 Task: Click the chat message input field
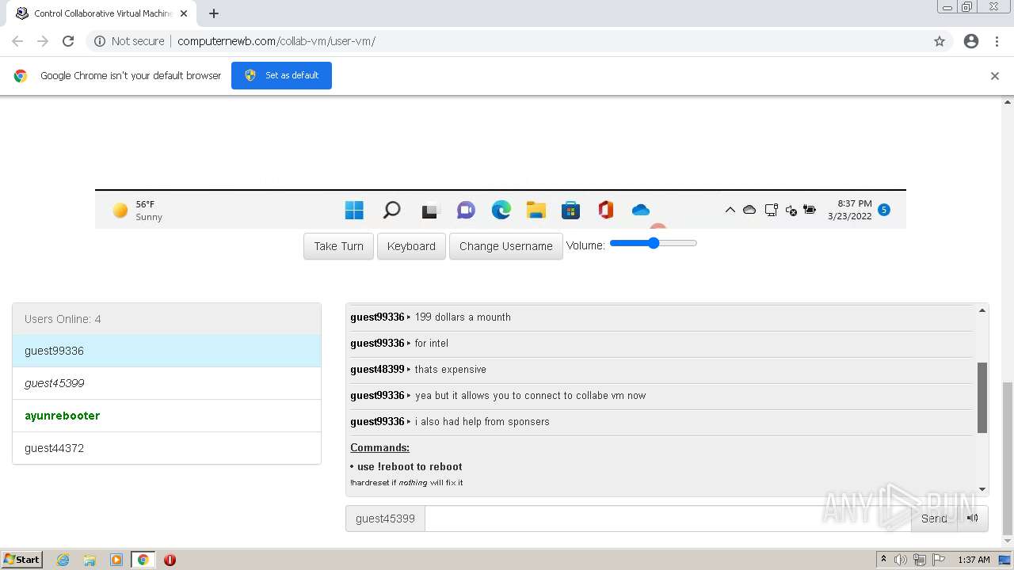pos(668,519)
